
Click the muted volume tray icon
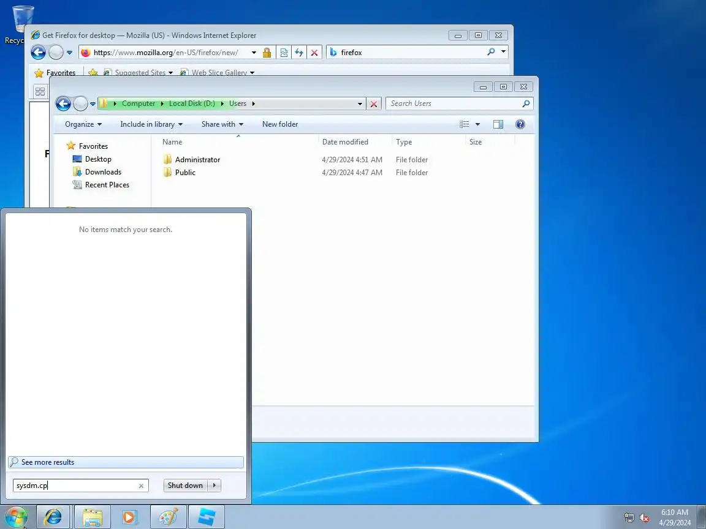point(644,518)
